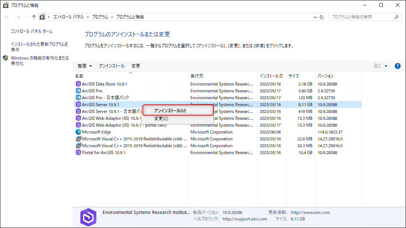Select Microsoft Visual C++ Redistributable (x64) row
Image resolution: width=406 pixels, height=228 pixels.
click(217, 139)
